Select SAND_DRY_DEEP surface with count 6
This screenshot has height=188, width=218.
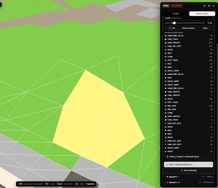[x=188, y=123]
